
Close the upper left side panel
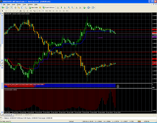click(3, 13)
